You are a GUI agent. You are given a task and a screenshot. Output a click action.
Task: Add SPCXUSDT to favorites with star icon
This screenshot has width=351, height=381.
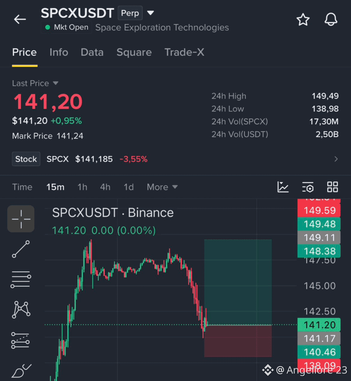pyautogui.click(x=303, y=19)
